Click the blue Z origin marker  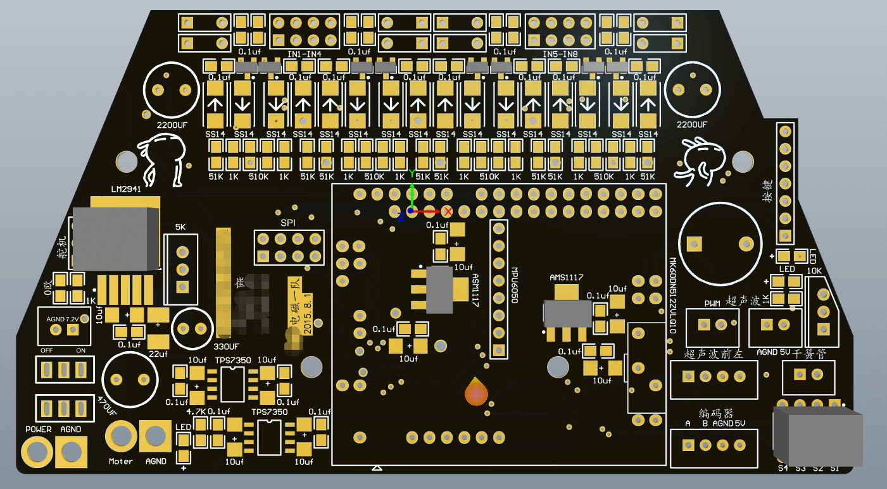[x=401, y=216]
